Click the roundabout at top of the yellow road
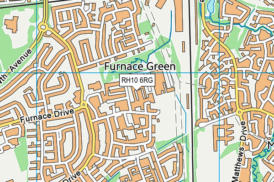This screenshot has height=182, width=274. [43, 27]
